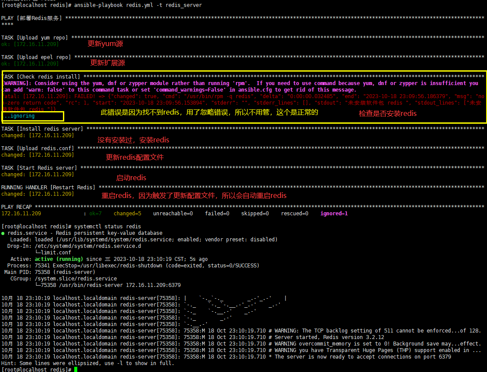Click the '172.16.11.209' host in PLAY RECAP

tap(21, 213)
